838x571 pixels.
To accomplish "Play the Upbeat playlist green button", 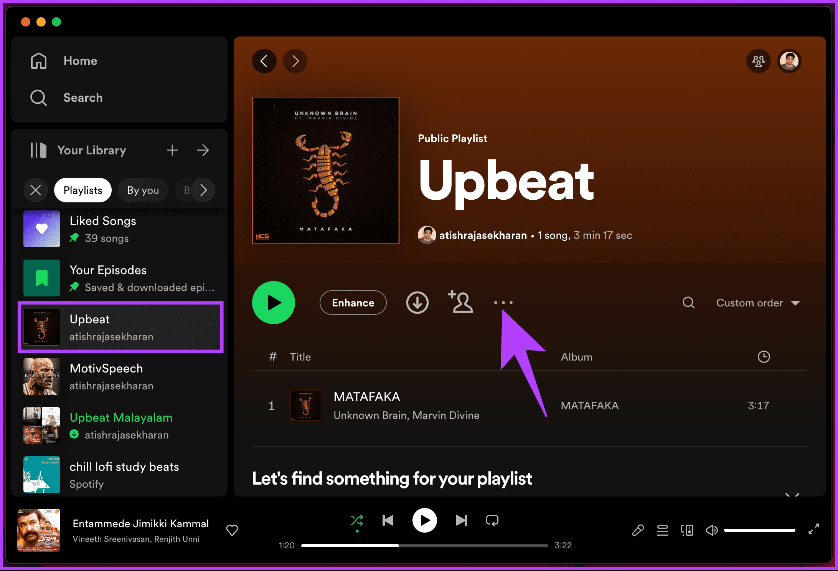I will click(x=274, y=303).
